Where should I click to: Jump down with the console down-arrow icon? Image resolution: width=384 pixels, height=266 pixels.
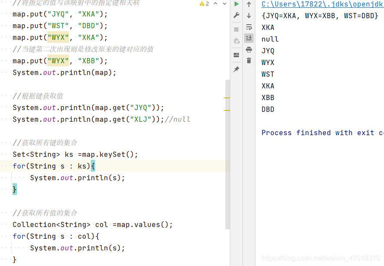tap(249, 16)
